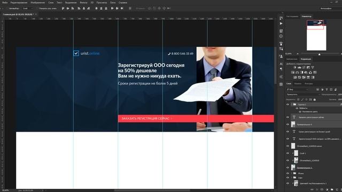Hide the Слой 1 layer
Image resolution: width=342 pixels, height=192 pixels.
coord(287,153)
